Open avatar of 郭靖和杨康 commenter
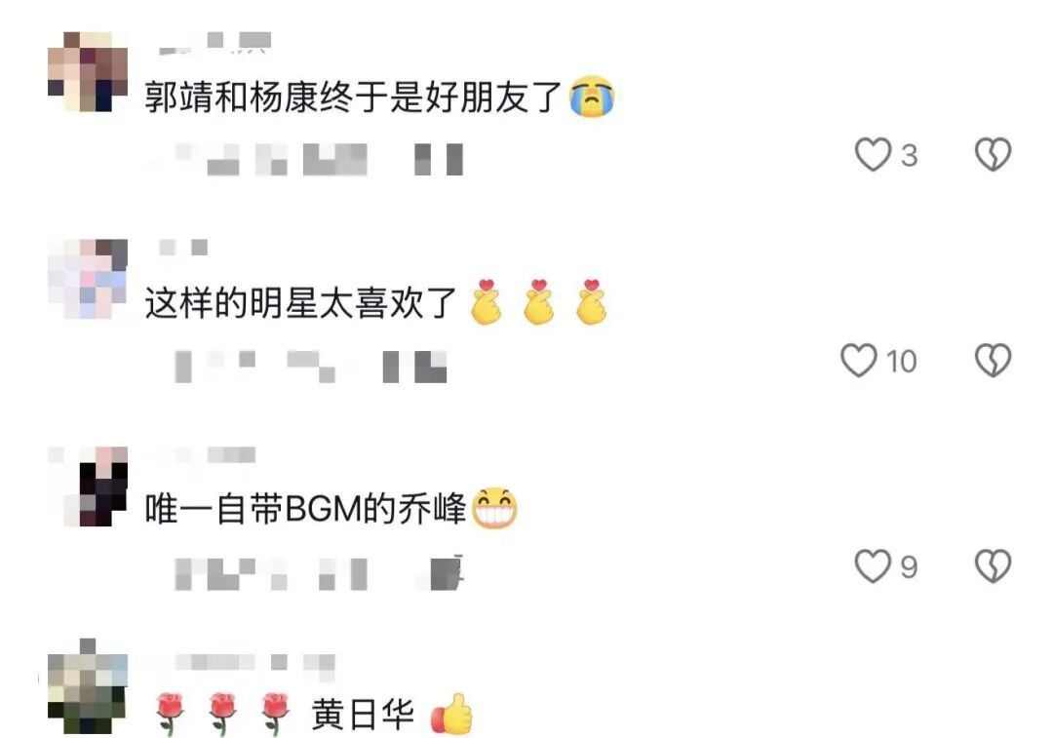Screen dimensions: 1053x738 click(x=88, y=71)
